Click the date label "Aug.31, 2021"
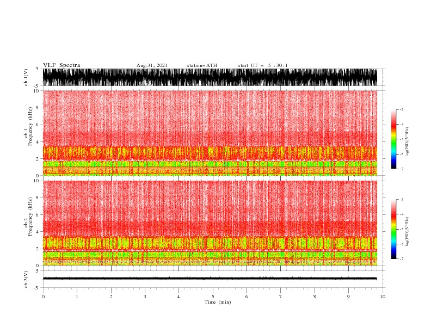 coord(152,65)
